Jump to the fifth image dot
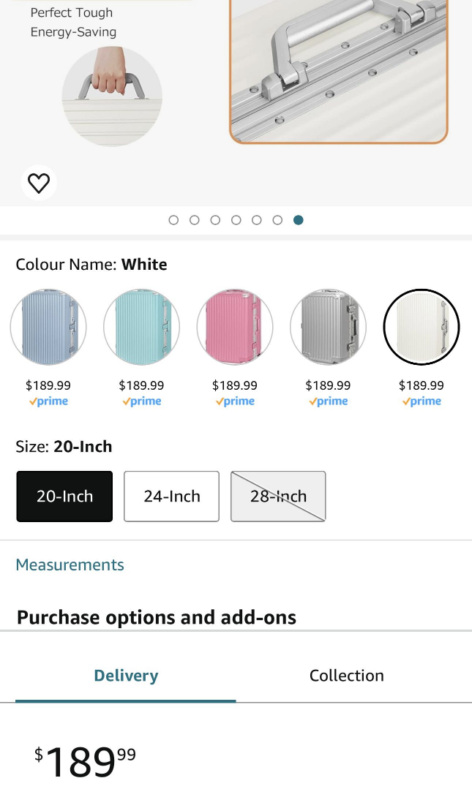 click(x=257, y=220)
